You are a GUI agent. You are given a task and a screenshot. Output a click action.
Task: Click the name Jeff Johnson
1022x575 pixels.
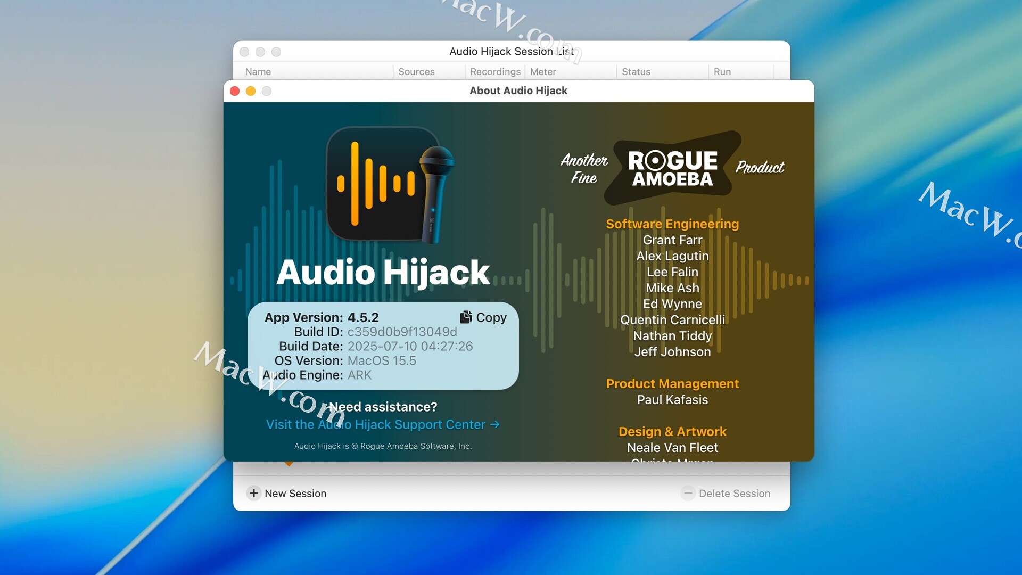click(x=672, y=352)
